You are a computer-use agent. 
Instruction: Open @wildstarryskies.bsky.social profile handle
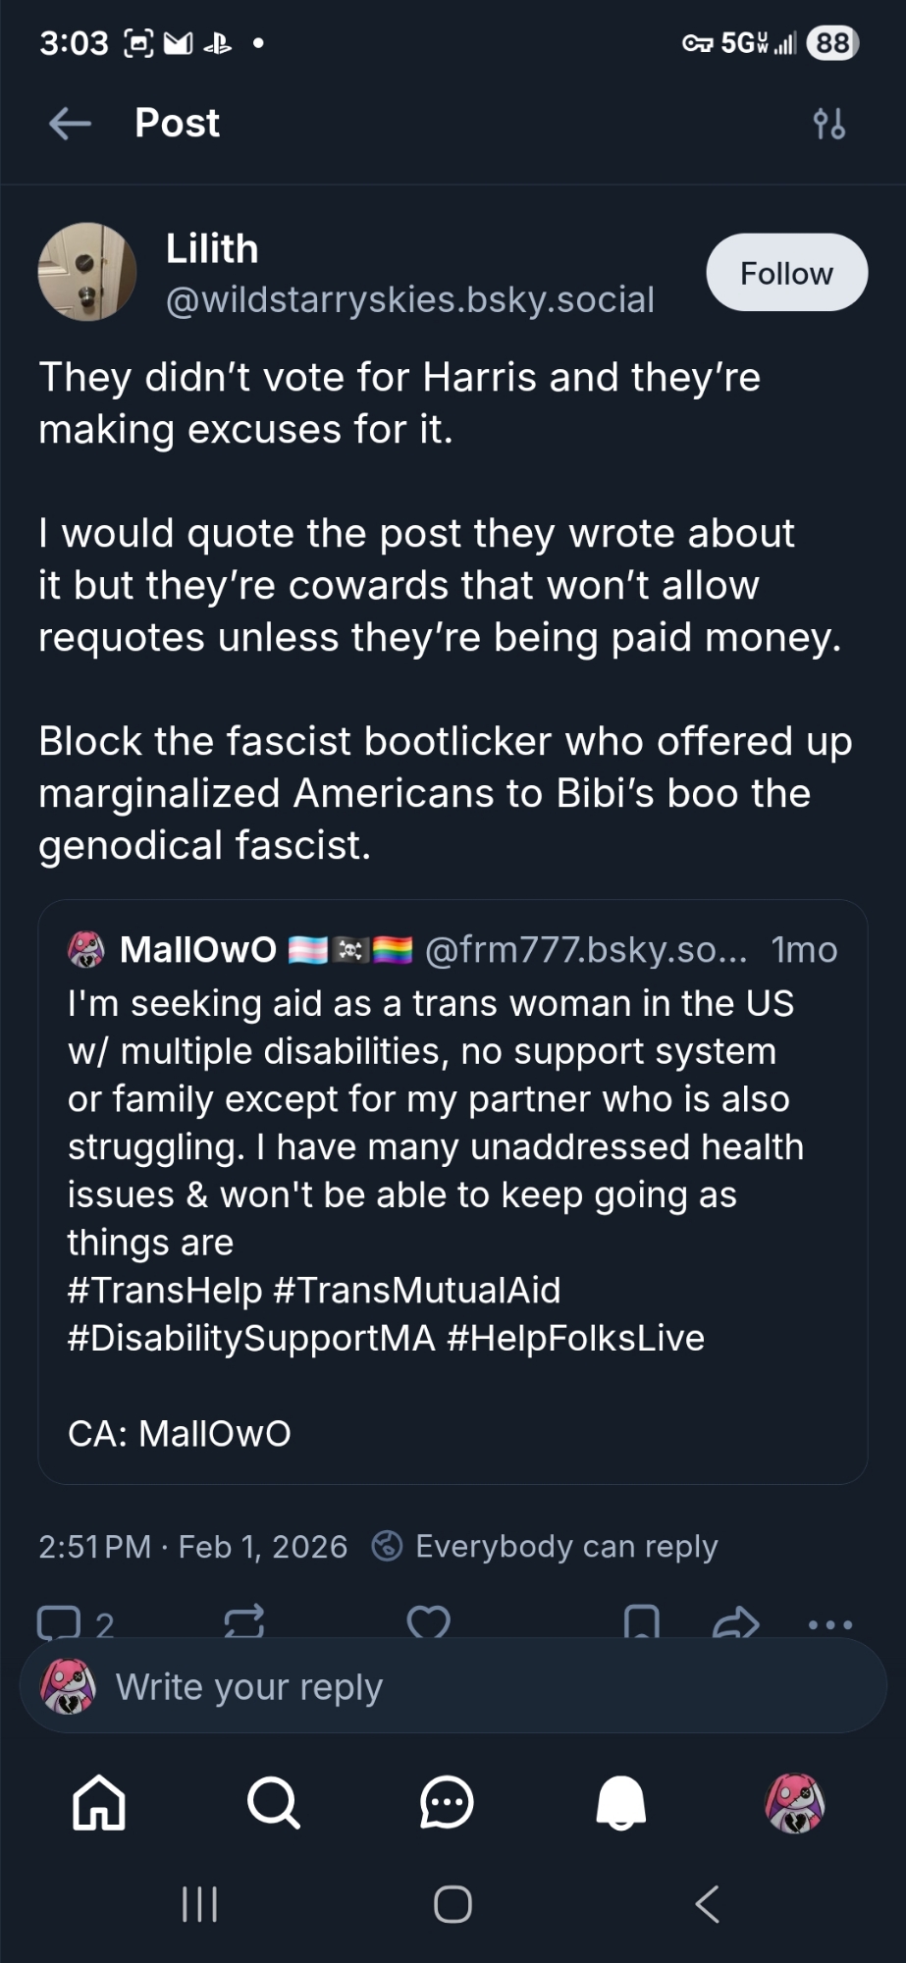pos(409,299)
